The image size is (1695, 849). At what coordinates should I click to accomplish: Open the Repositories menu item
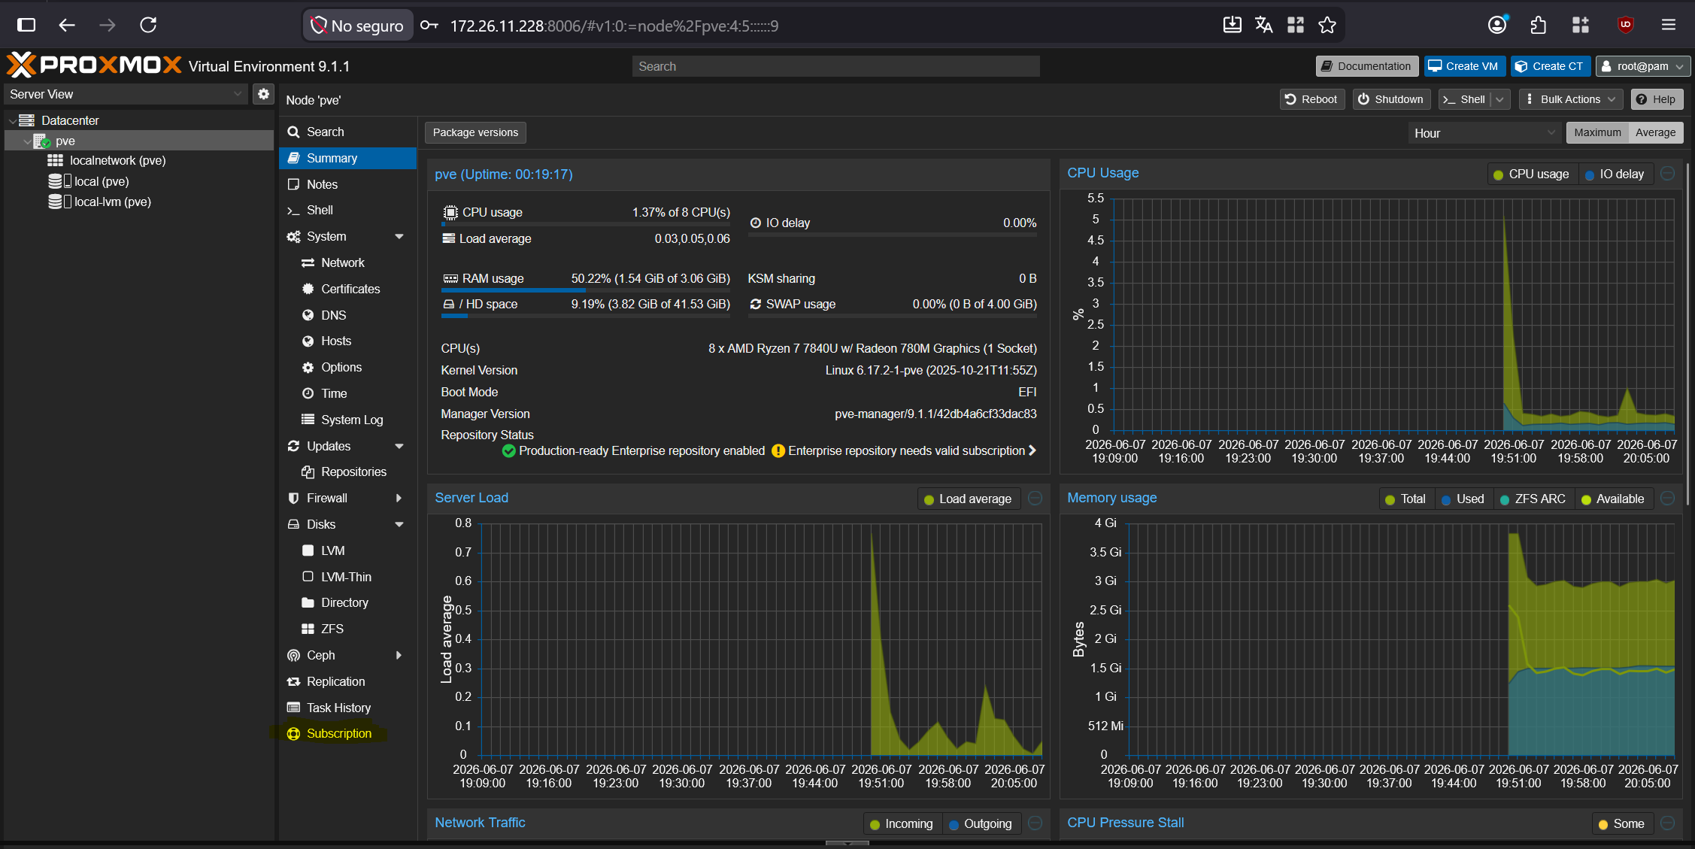(347, 471)
